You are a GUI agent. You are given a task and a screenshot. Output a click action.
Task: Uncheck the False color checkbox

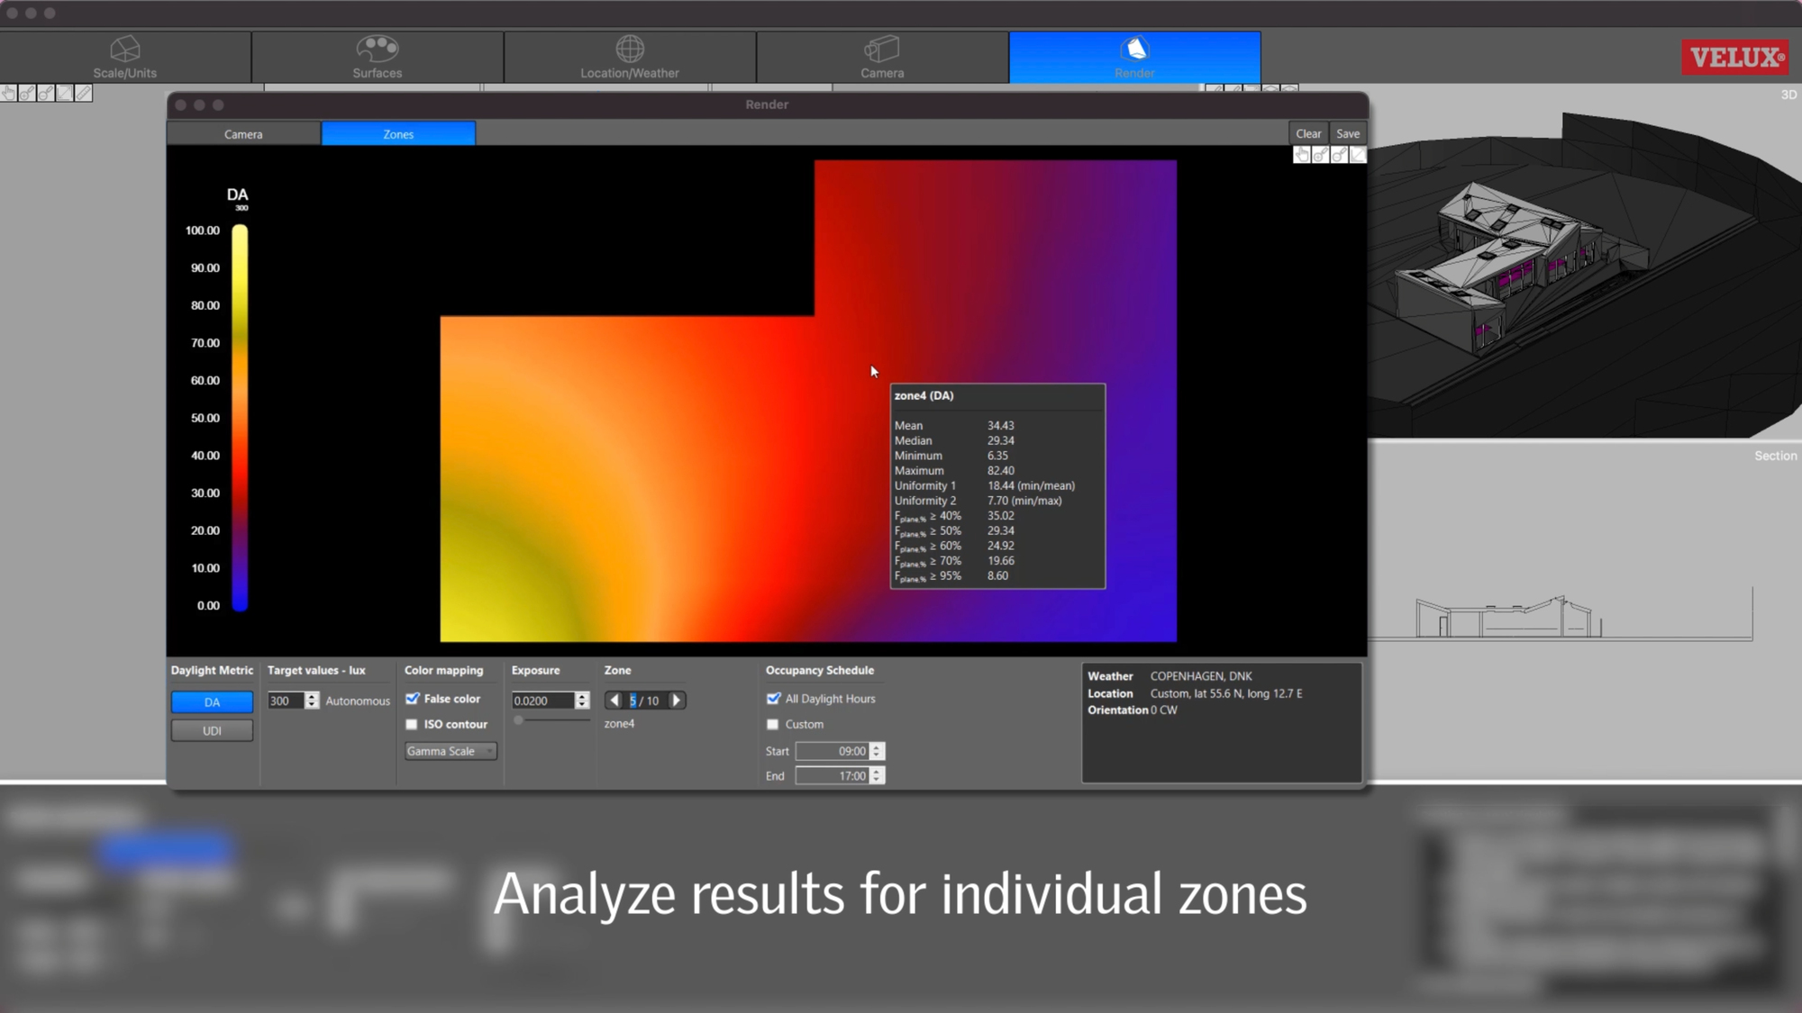click(x=413, y=699)
